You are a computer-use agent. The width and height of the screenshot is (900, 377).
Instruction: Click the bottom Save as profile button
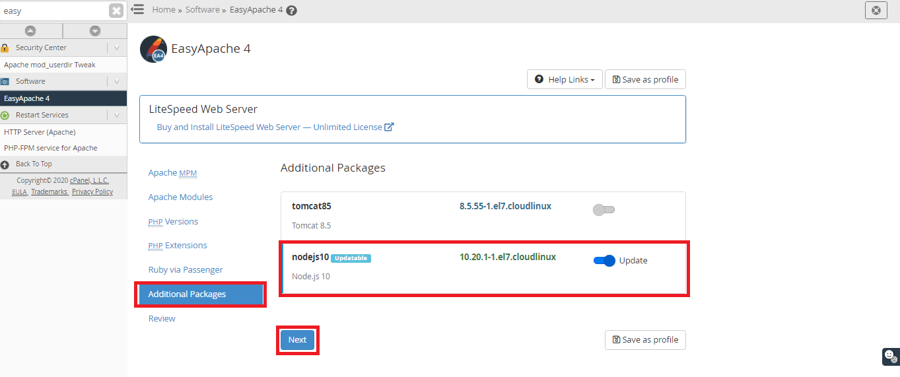point(645,339)
